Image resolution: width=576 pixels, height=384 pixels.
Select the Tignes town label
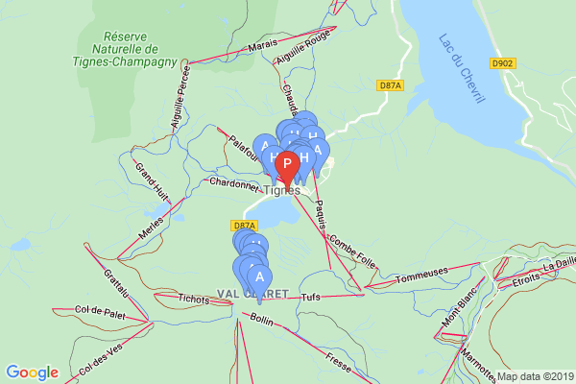[x=282, y=190]
